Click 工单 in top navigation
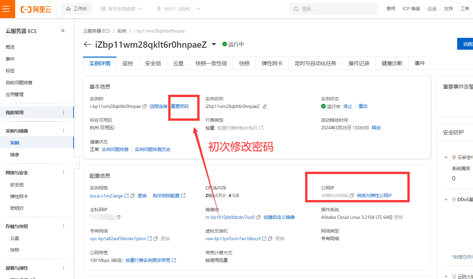Screen dimensions: 473x279 click(x=465, y=9)
